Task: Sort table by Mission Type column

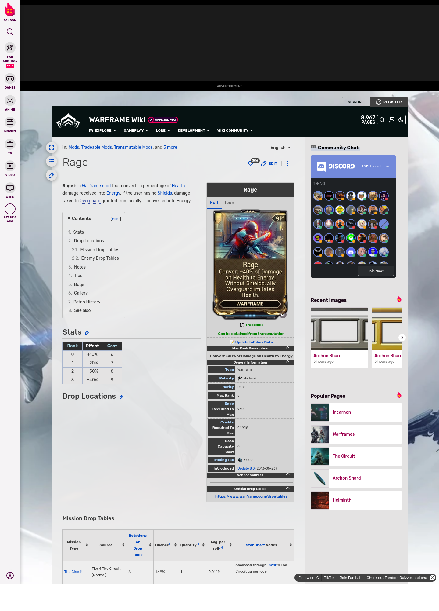Action: 77,545
